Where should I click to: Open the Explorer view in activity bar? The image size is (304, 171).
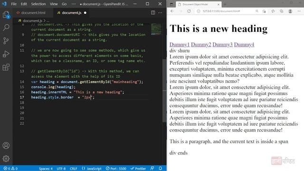tap(6, 15)
